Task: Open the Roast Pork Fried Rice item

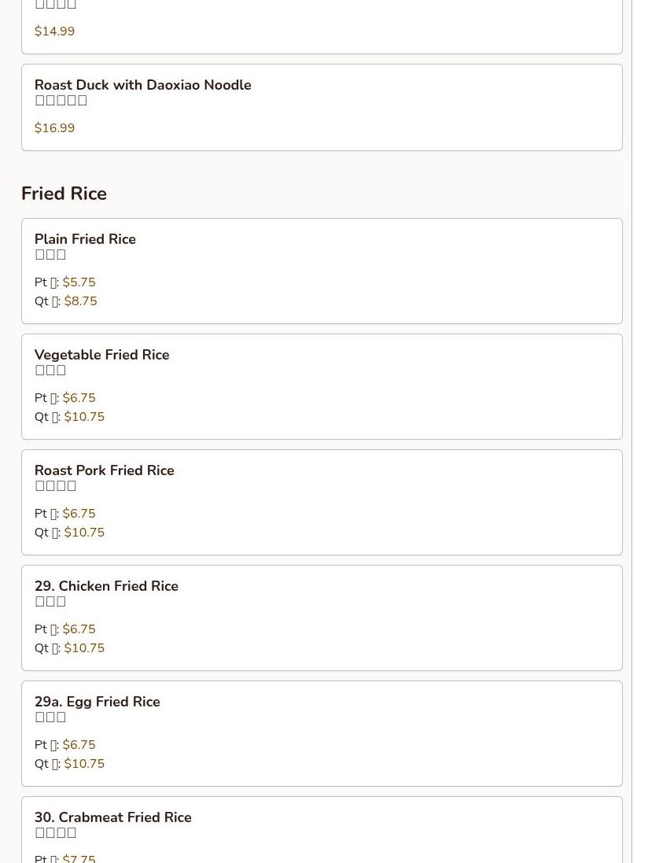Action: click(x=104, y=470)
